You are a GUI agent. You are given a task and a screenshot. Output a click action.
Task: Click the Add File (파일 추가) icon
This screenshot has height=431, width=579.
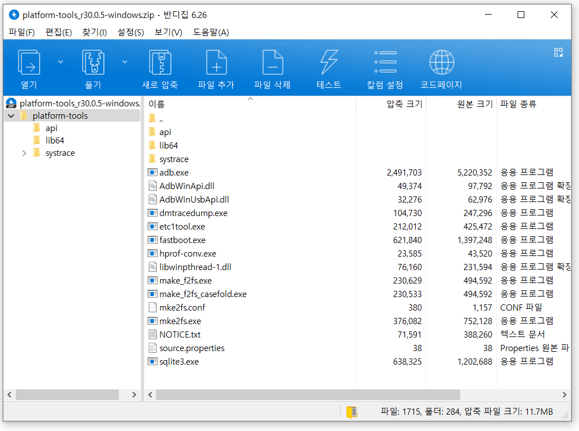pos(216,62)
